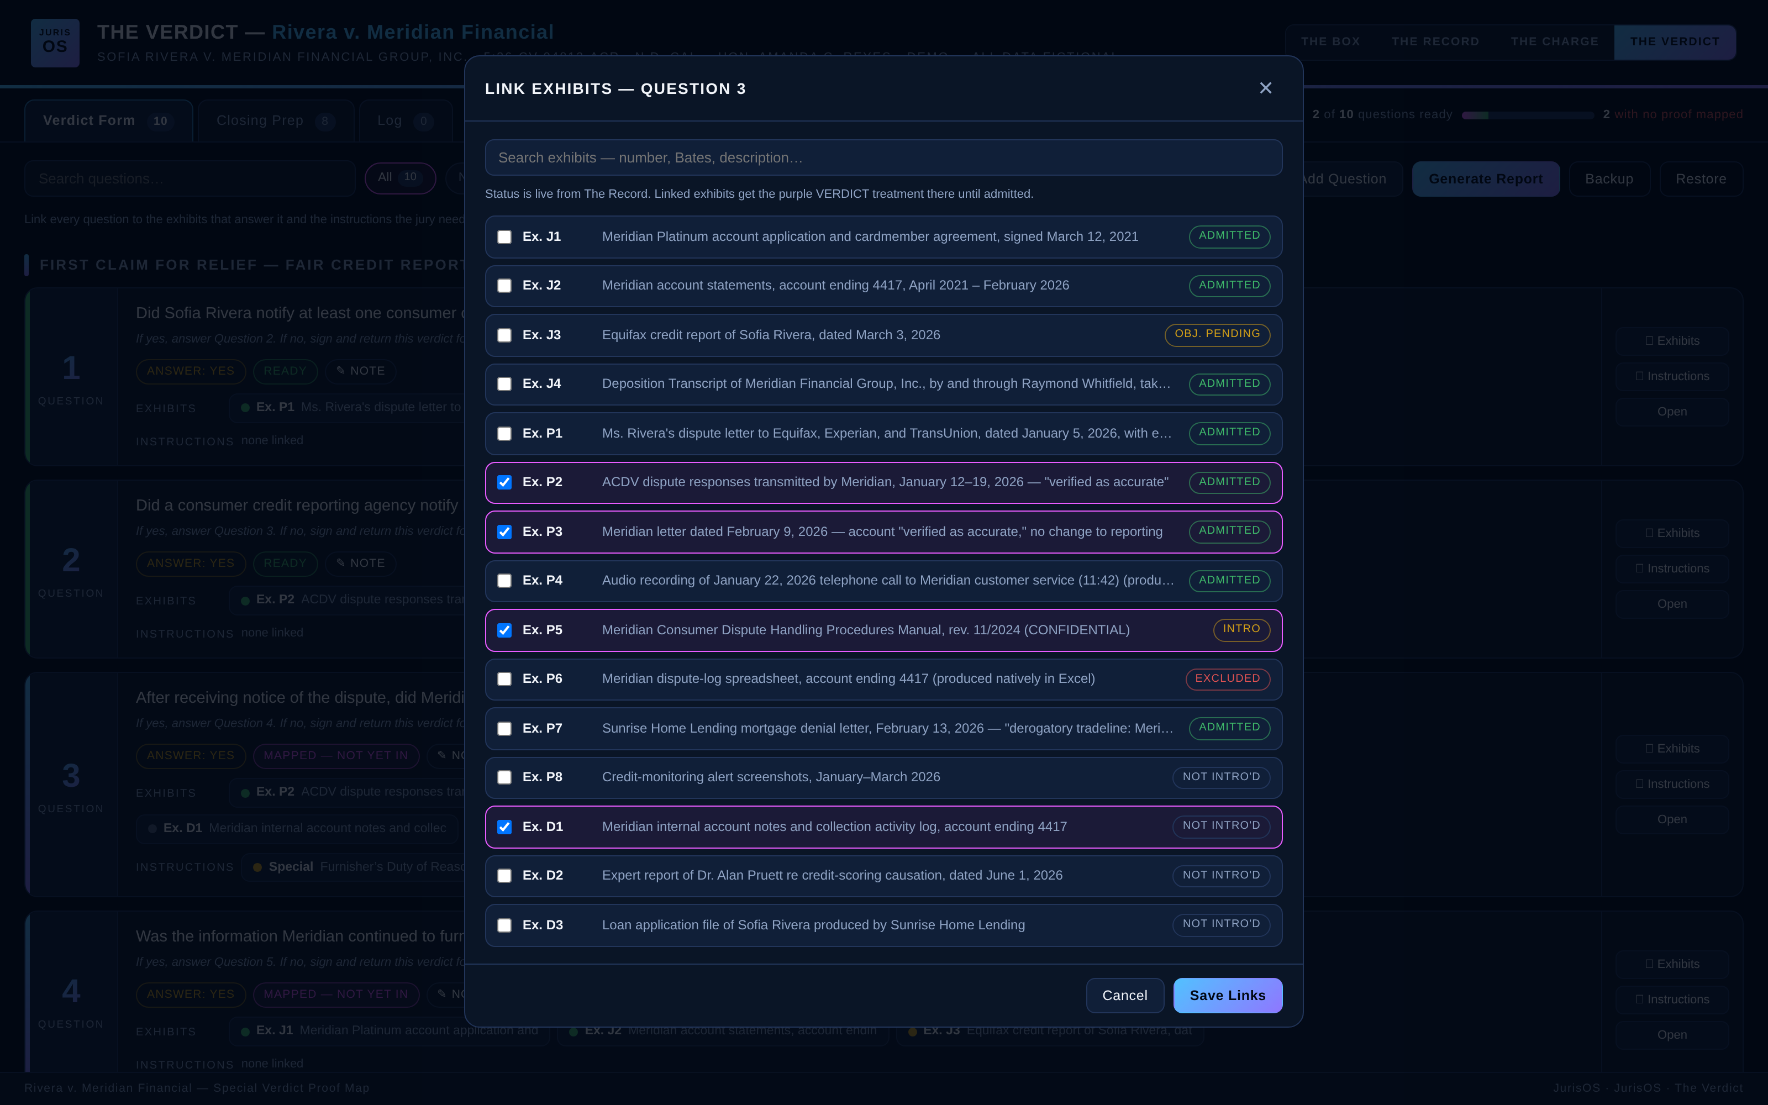Viewport: 1768px width, 1105px height.
Task: Open THE BOX navigation item
Action: [x=1330, y=41]
